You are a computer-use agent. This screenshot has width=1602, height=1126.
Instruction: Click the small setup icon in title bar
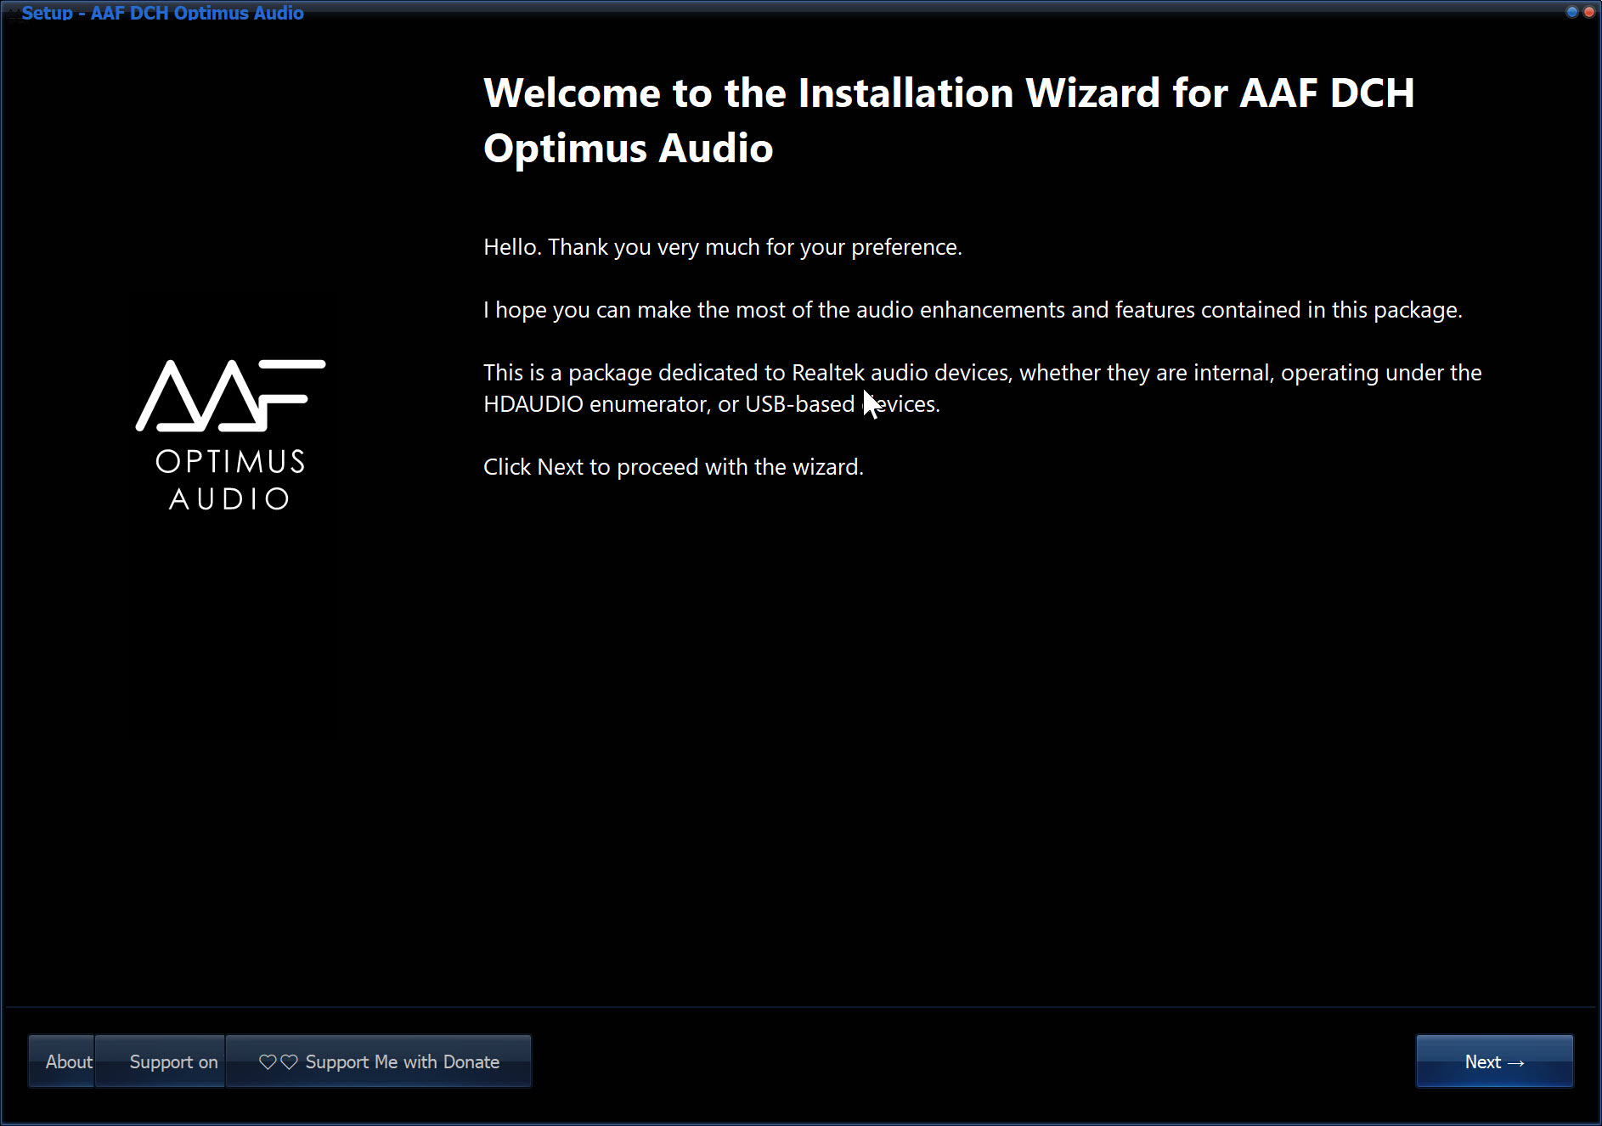tap(12, 12)
